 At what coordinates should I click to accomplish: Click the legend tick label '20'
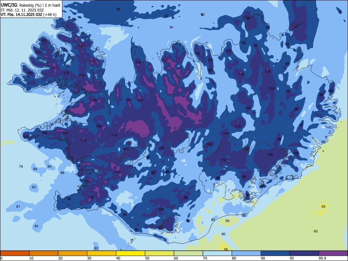[x=60, y=258]
